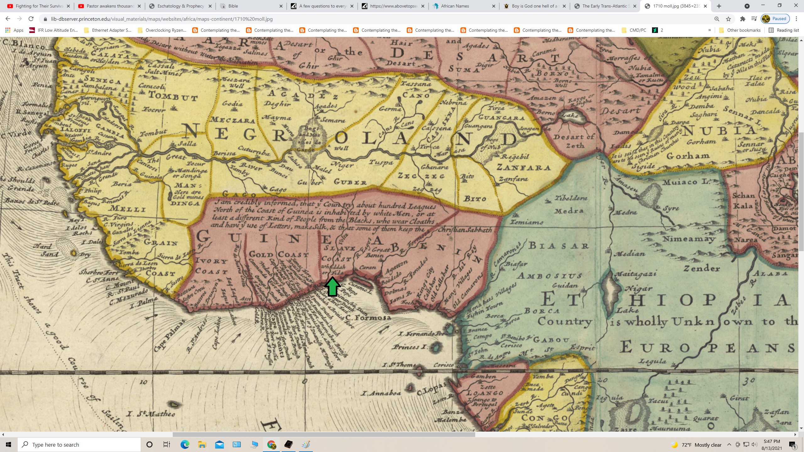Click the vertical scrollbar thumb
Screen dimensions: 804x452
(x=801, y=192)
